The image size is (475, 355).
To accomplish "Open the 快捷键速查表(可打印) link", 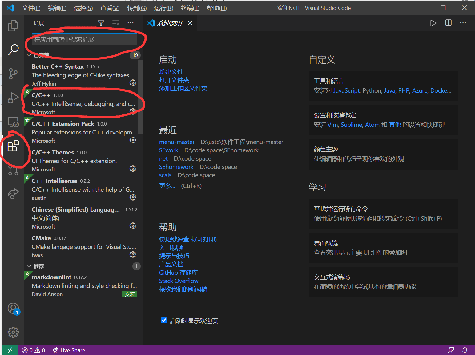I will (188, 239).
